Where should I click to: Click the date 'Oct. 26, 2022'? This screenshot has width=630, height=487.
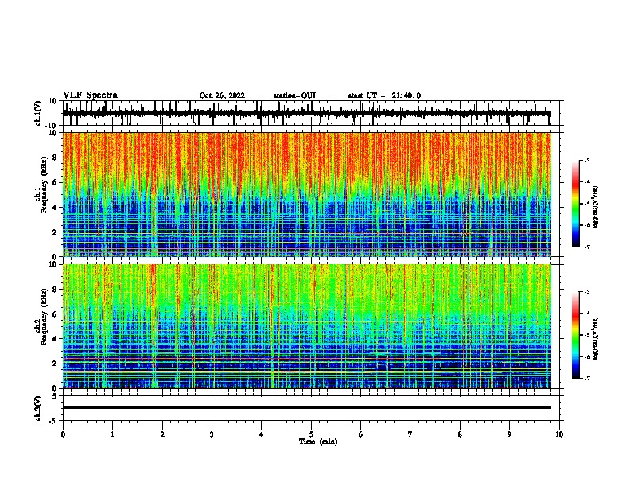222,95
